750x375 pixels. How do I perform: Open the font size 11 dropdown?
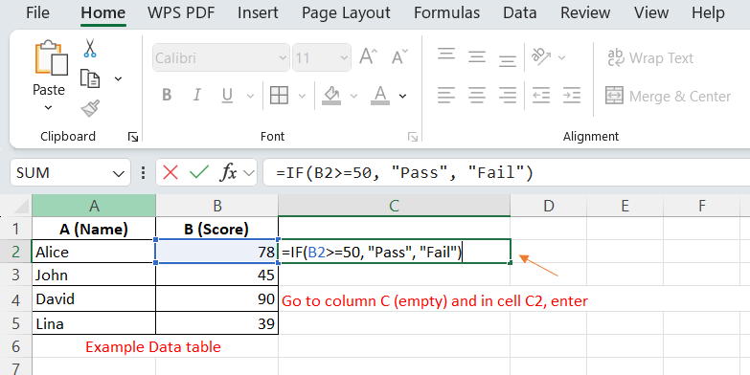click(345, 58)
